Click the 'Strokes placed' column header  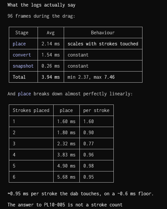(31, 110)
